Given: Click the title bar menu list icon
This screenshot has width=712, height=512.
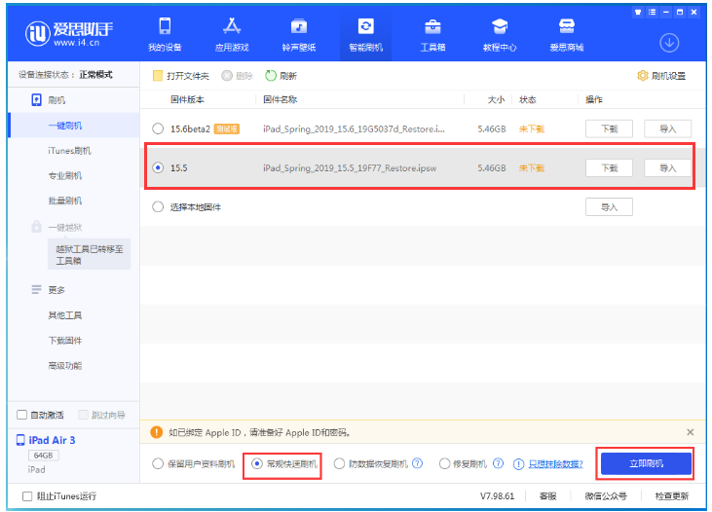Looking at the screenshot, I should tap(652, 13).
